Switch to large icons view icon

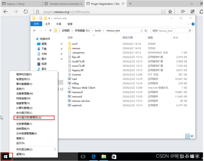(192, 136)
